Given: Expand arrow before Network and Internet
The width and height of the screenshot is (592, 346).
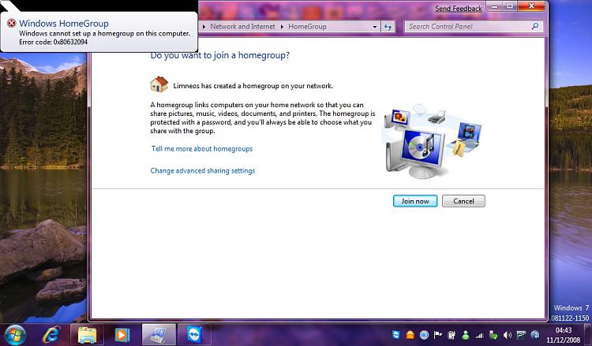Looking at the screenshot, I should 204,27.
